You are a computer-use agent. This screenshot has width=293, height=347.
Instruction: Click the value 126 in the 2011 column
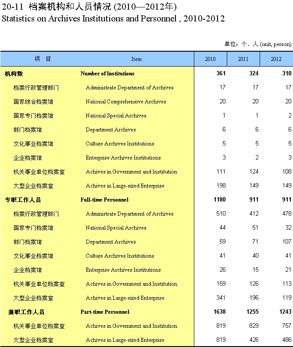tap(254, 284)
